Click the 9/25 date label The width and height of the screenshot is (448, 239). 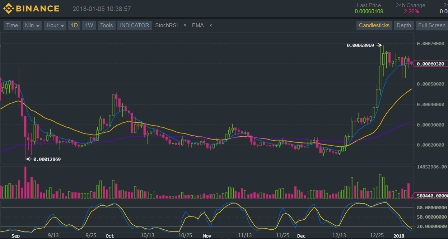tap(91, 236)
